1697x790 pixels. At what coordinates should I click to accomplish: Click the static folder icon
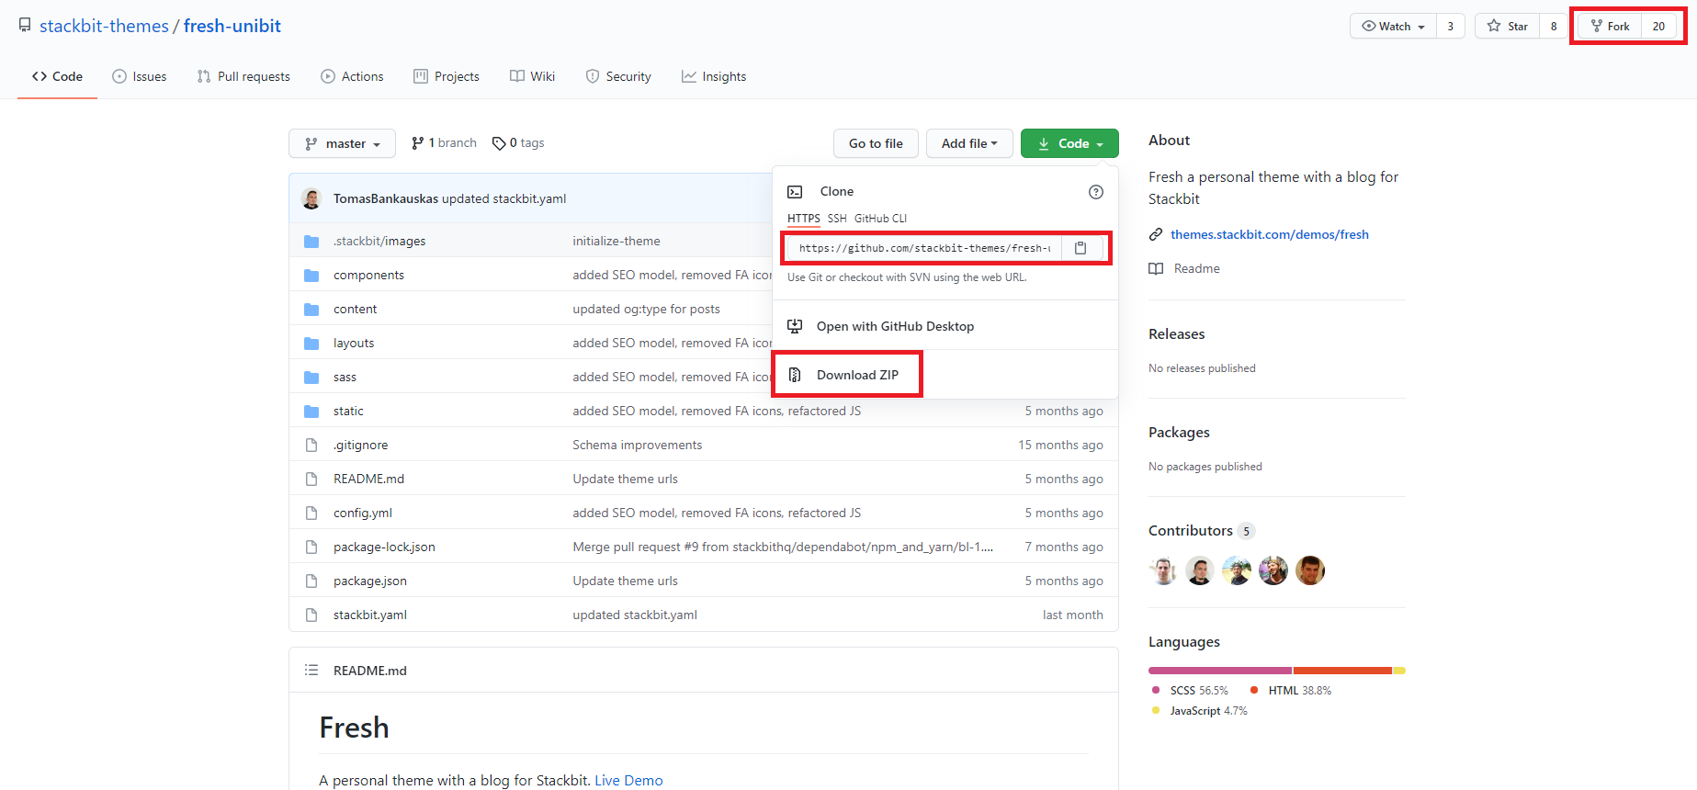(311, 412)
